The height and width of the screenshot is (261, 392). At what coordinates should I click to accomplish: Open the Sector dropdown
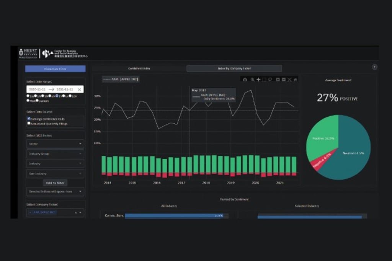tap(55, 144)
